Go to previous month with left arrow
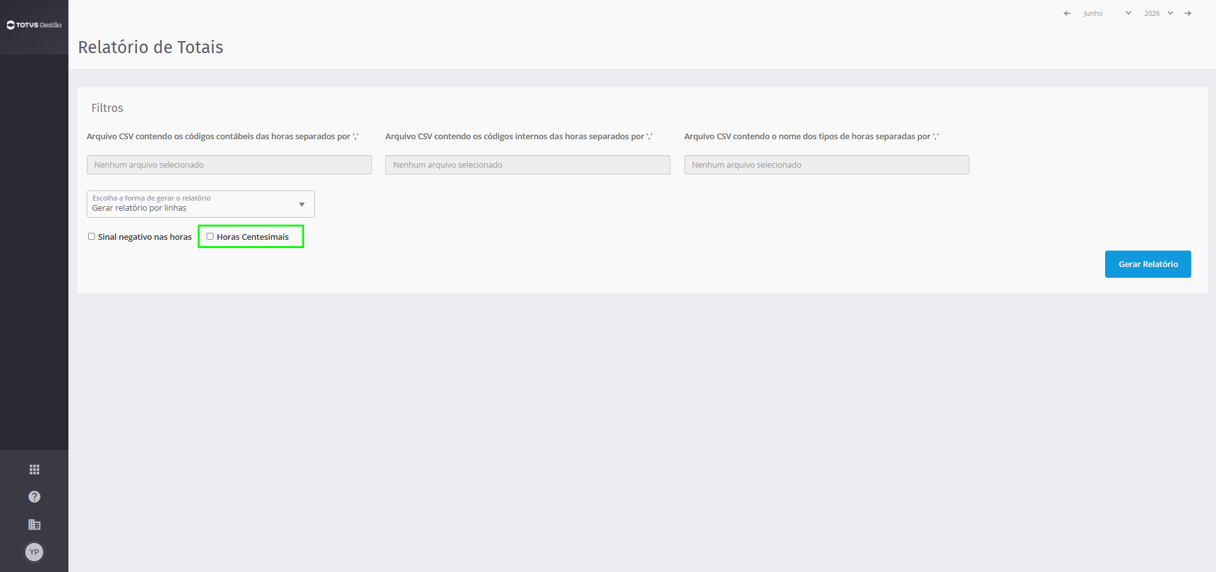Screen dimensions: 1216x572 [1067, 13]
